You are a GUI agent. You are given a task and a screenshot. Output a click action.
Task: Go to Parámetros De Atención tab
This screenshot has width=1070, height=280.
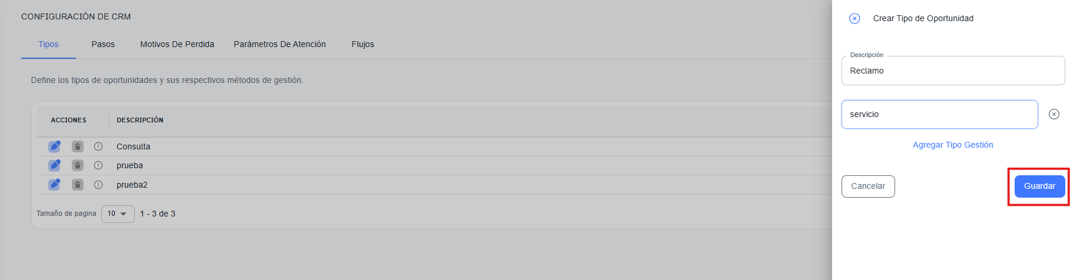coord(280,44)
